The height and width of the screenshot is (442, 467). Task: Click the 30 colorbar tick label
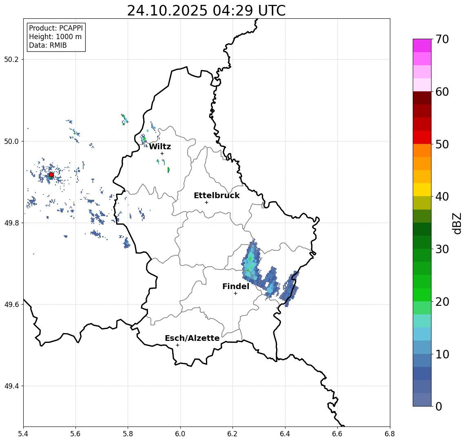pos(442,249)
